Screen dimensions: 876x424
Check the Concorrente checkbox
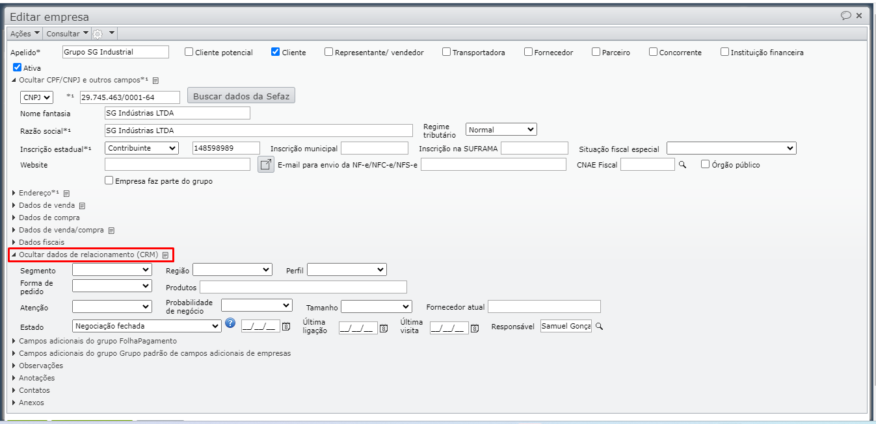click(x=654, y=52)
